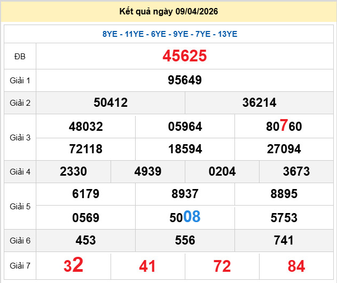Click the number 5008 with blue digits
The image size is (337, 283).
[185, 217]
